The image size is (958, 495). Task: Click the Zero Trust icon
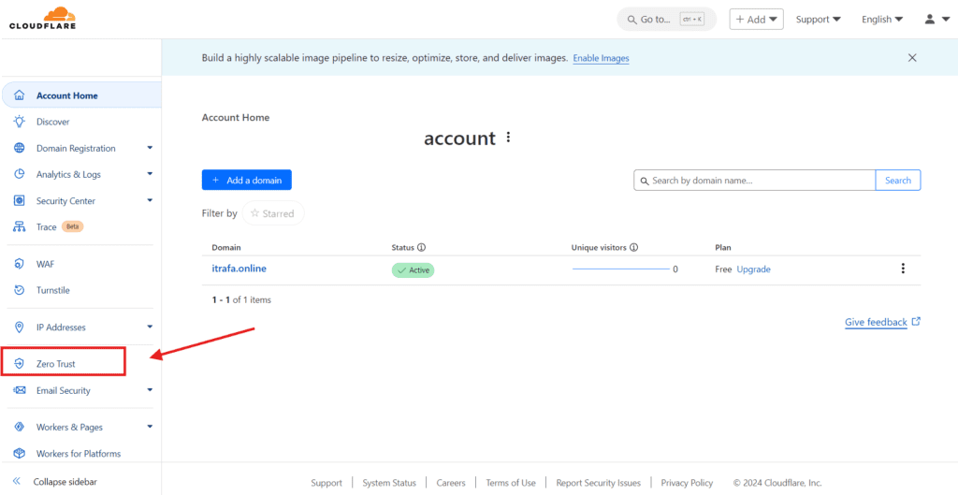click(x=20, y=364)
